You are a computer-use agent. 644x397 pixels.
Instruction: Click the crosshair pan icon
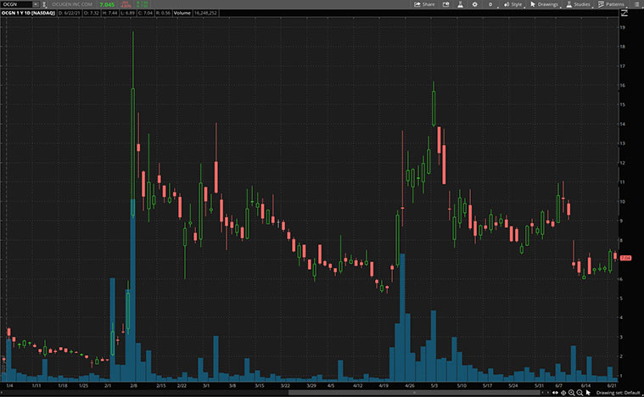563,393
